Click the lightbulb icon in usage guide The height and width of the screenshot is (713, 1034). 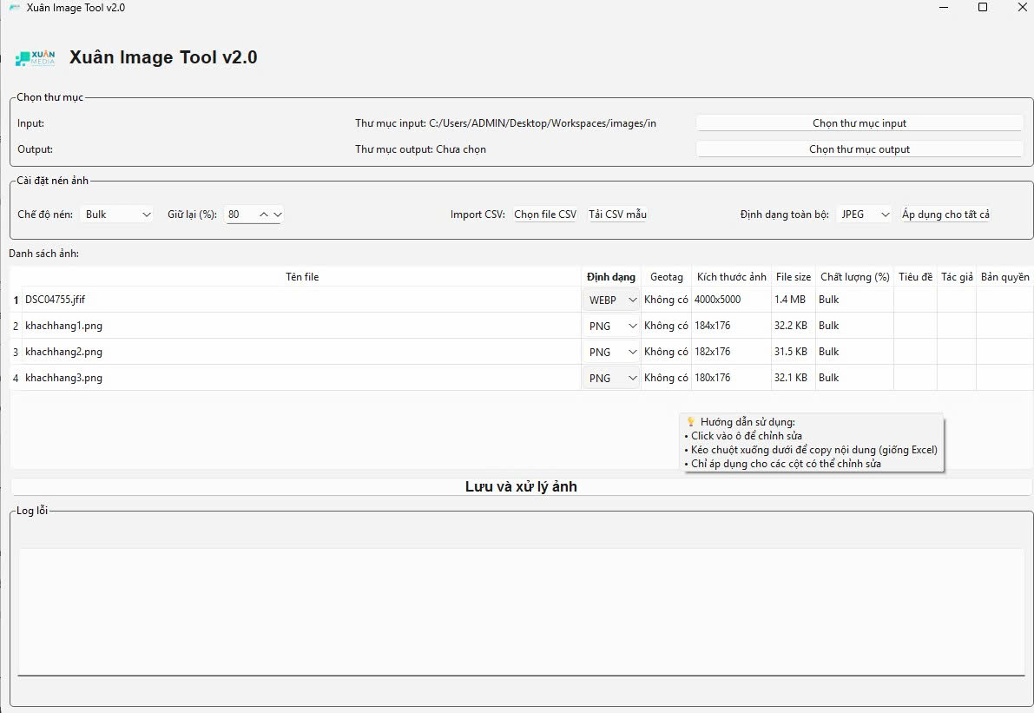click(x=691, y=422)
